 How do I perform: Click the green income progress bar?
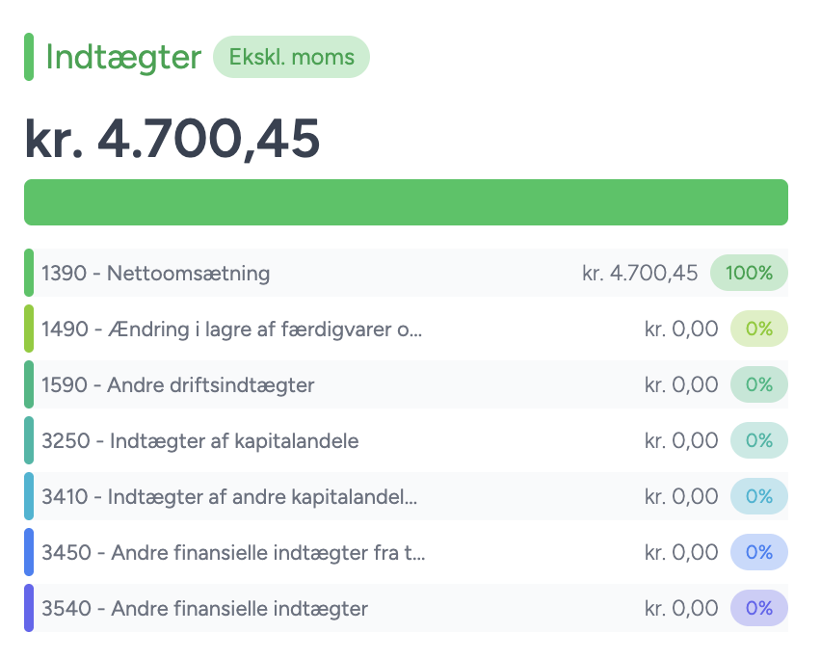coord(406,202)
